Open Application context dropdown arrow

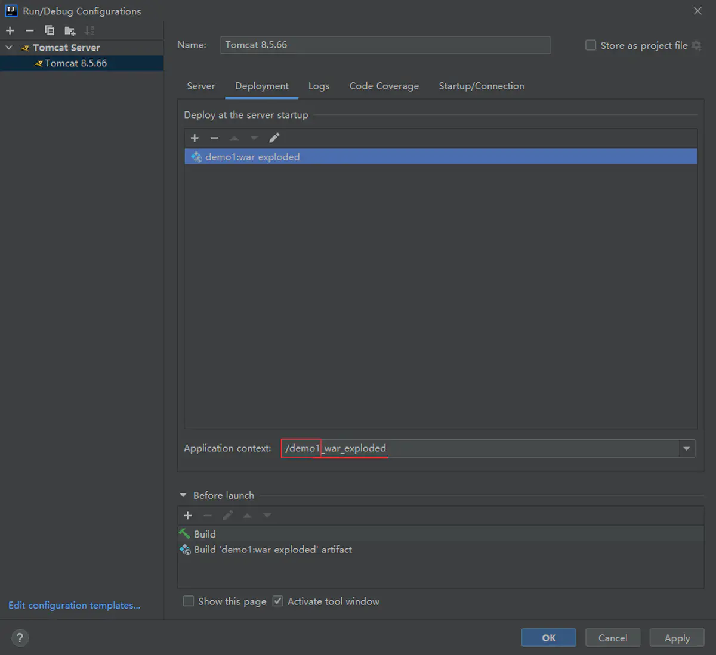pos(686,448)
